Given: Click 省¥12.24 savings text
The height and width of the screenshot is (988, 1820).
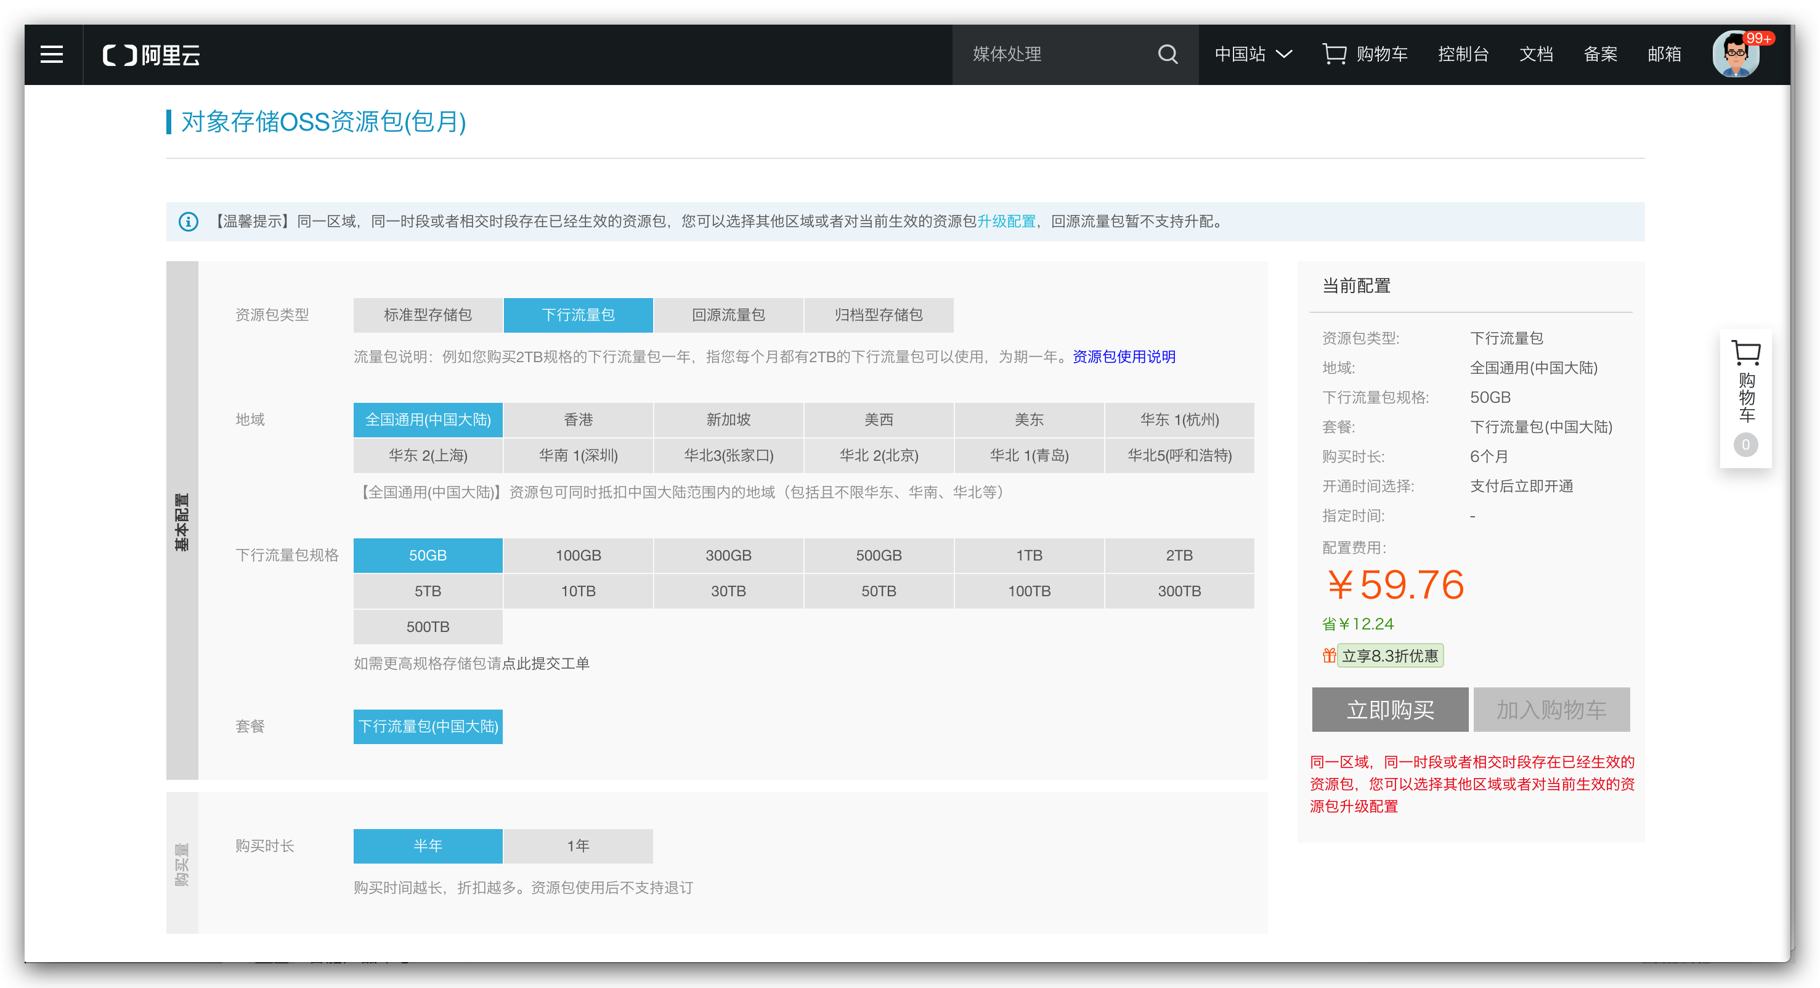Looking at the screenshot, I should tap(1357, 625).
